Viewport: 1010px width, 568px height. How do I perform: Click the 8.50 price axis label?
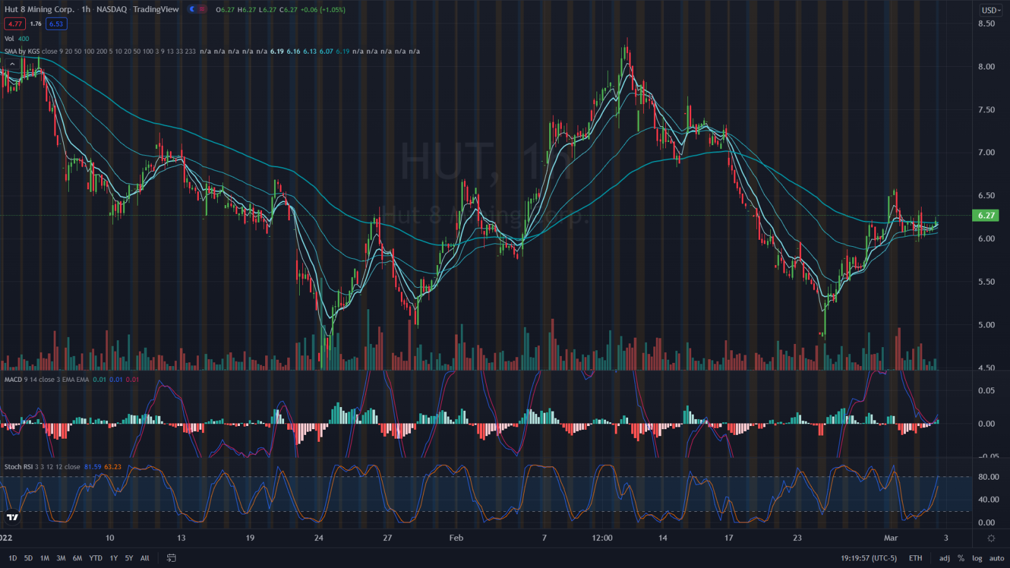[x=986, y=23]
